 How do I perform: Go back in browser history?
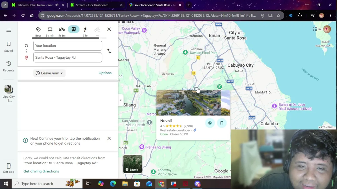click(5, 15)
